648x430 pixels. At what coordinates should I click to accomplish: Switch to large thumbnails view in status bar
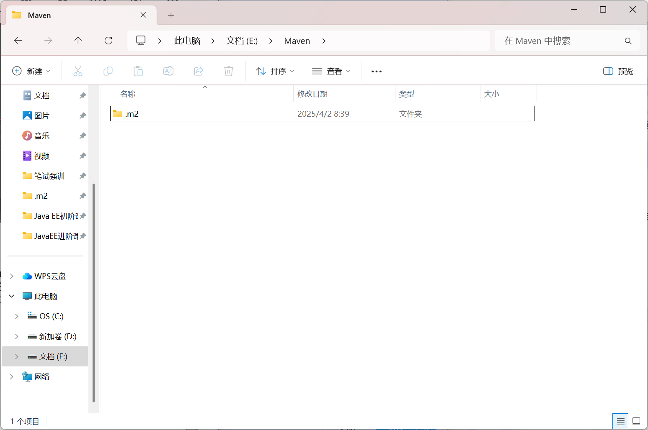point(636,421)
